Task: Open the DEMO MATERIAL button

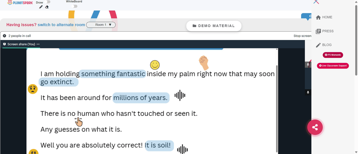Action: [x=214, y=26]
